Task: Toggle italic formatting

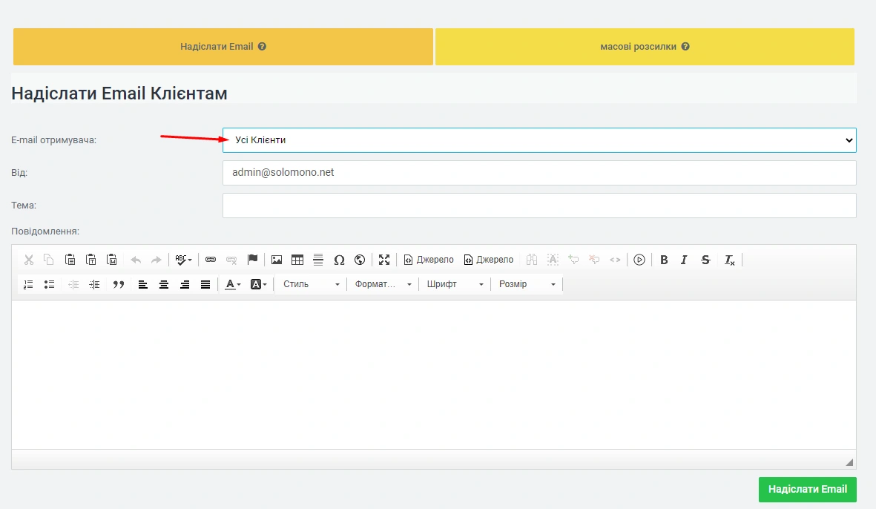Action: click(684, 260)
